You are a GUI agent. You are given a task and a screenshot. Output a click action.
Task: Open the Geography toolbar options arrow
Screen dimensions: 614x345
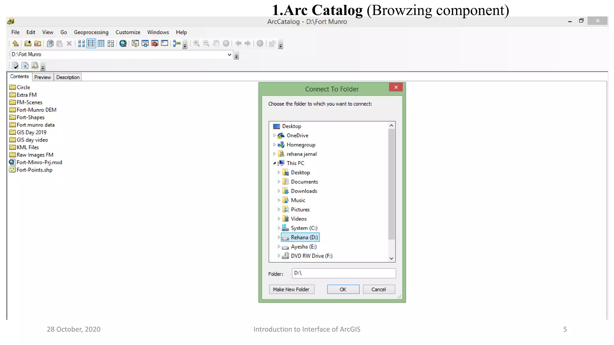[x=281, y=45]
